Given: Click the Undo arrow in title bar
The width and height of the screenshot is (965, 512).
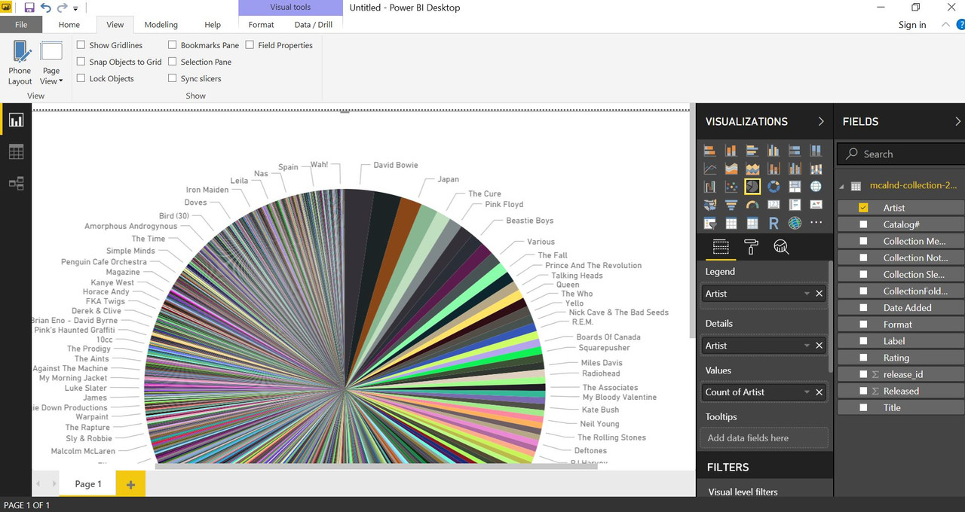Looking at the screenshot, I should pos(46,8).
